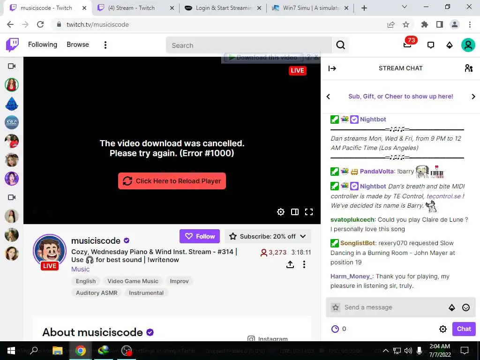
Task: Click the share upload icon under viewer count
Action: pos(290,264)
